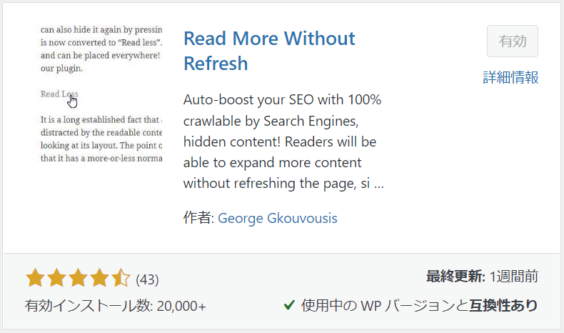Click the bold 互換性あり text
The image size is (564, 333).
pos(504,306)
